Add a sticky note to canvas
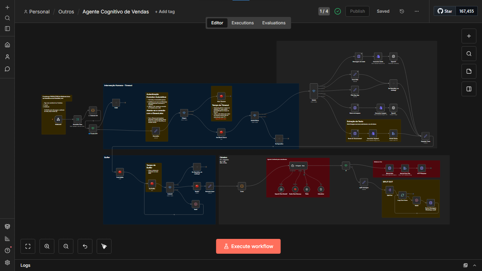This screenshot has height=271, width=482. 469,71
